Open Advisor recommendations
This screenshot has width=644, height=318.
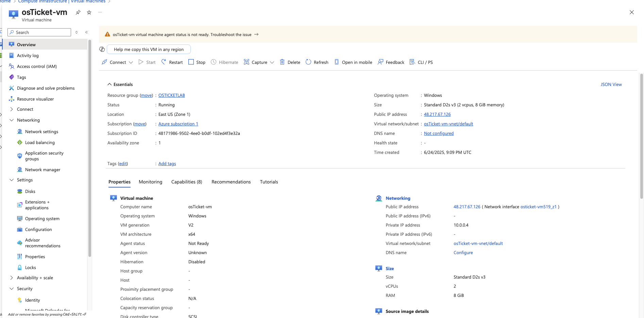[43, 243]
